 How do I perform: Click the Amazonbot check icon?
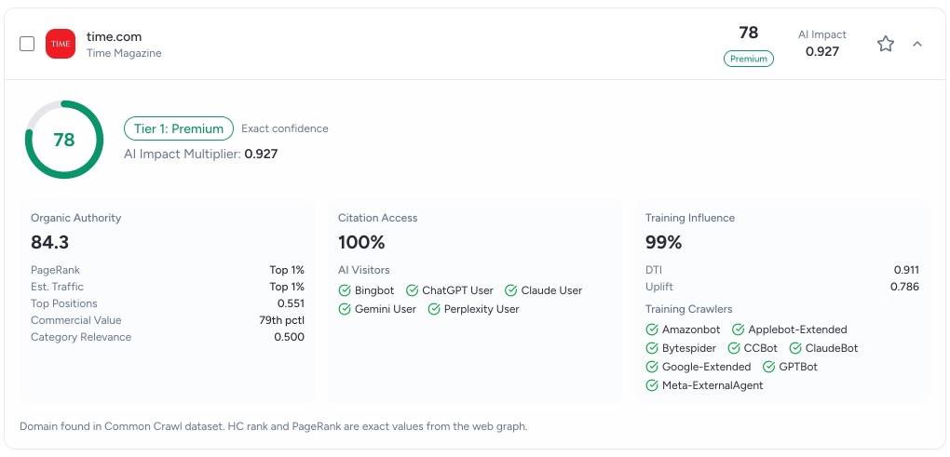pyautogui.click(x=652, y=329)
